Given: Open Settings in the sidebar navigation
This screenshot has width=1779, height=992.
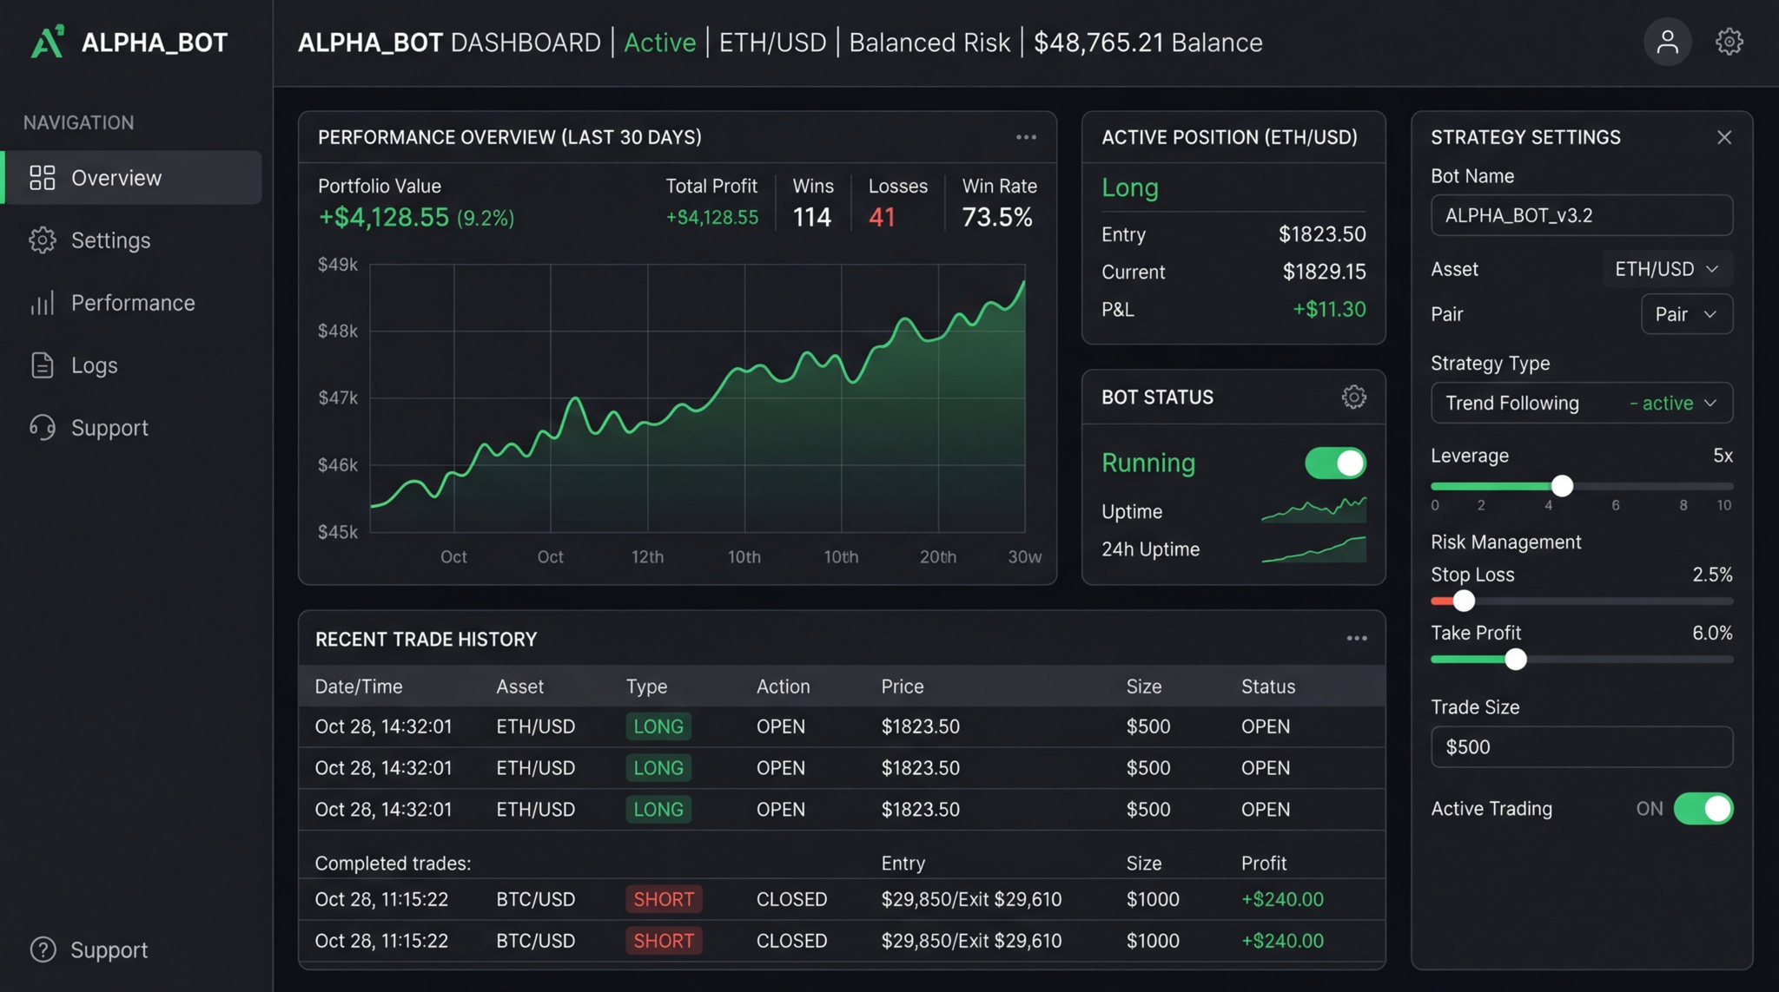Looking at the screenshot, I should pos(110,240).
